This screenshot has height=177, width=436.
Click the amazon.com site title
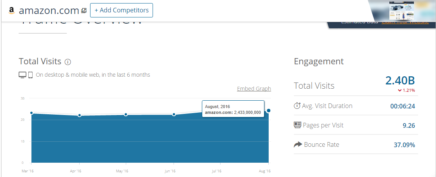(49, 10)
